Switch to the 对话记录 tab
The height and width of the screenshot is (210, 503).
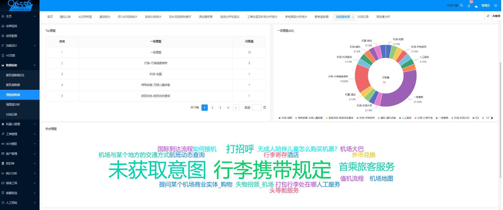tap(363, 17)
